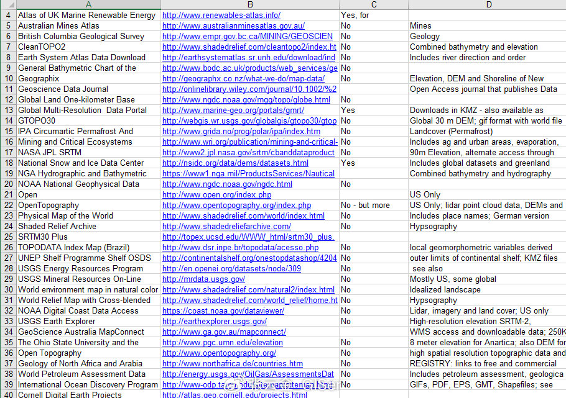Image resolution: width=566 pixels, height=398 pixels.
Task: Select cell 'Combined bathymetry and hydrography'
Action: tap(487, 174)
